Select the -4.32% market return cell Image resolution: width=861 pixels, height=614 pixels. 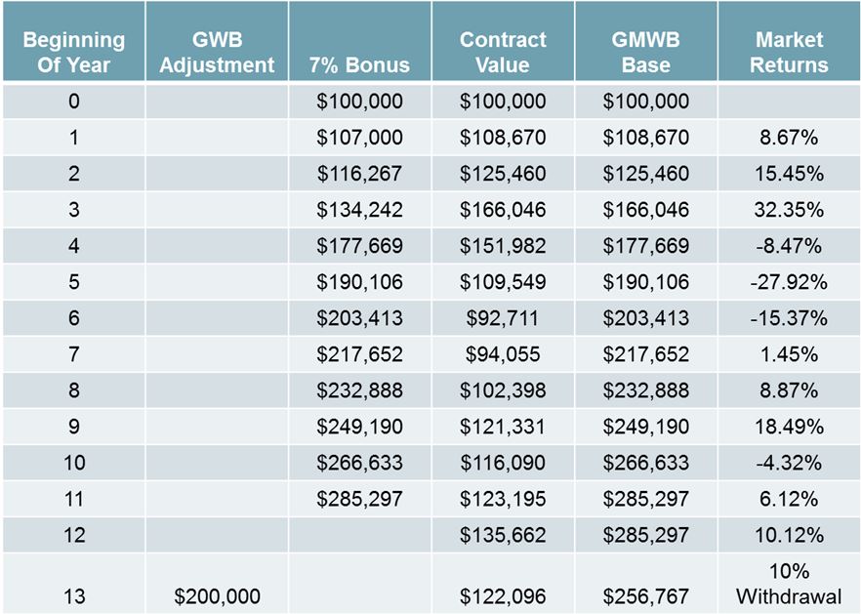coord(790,463)
